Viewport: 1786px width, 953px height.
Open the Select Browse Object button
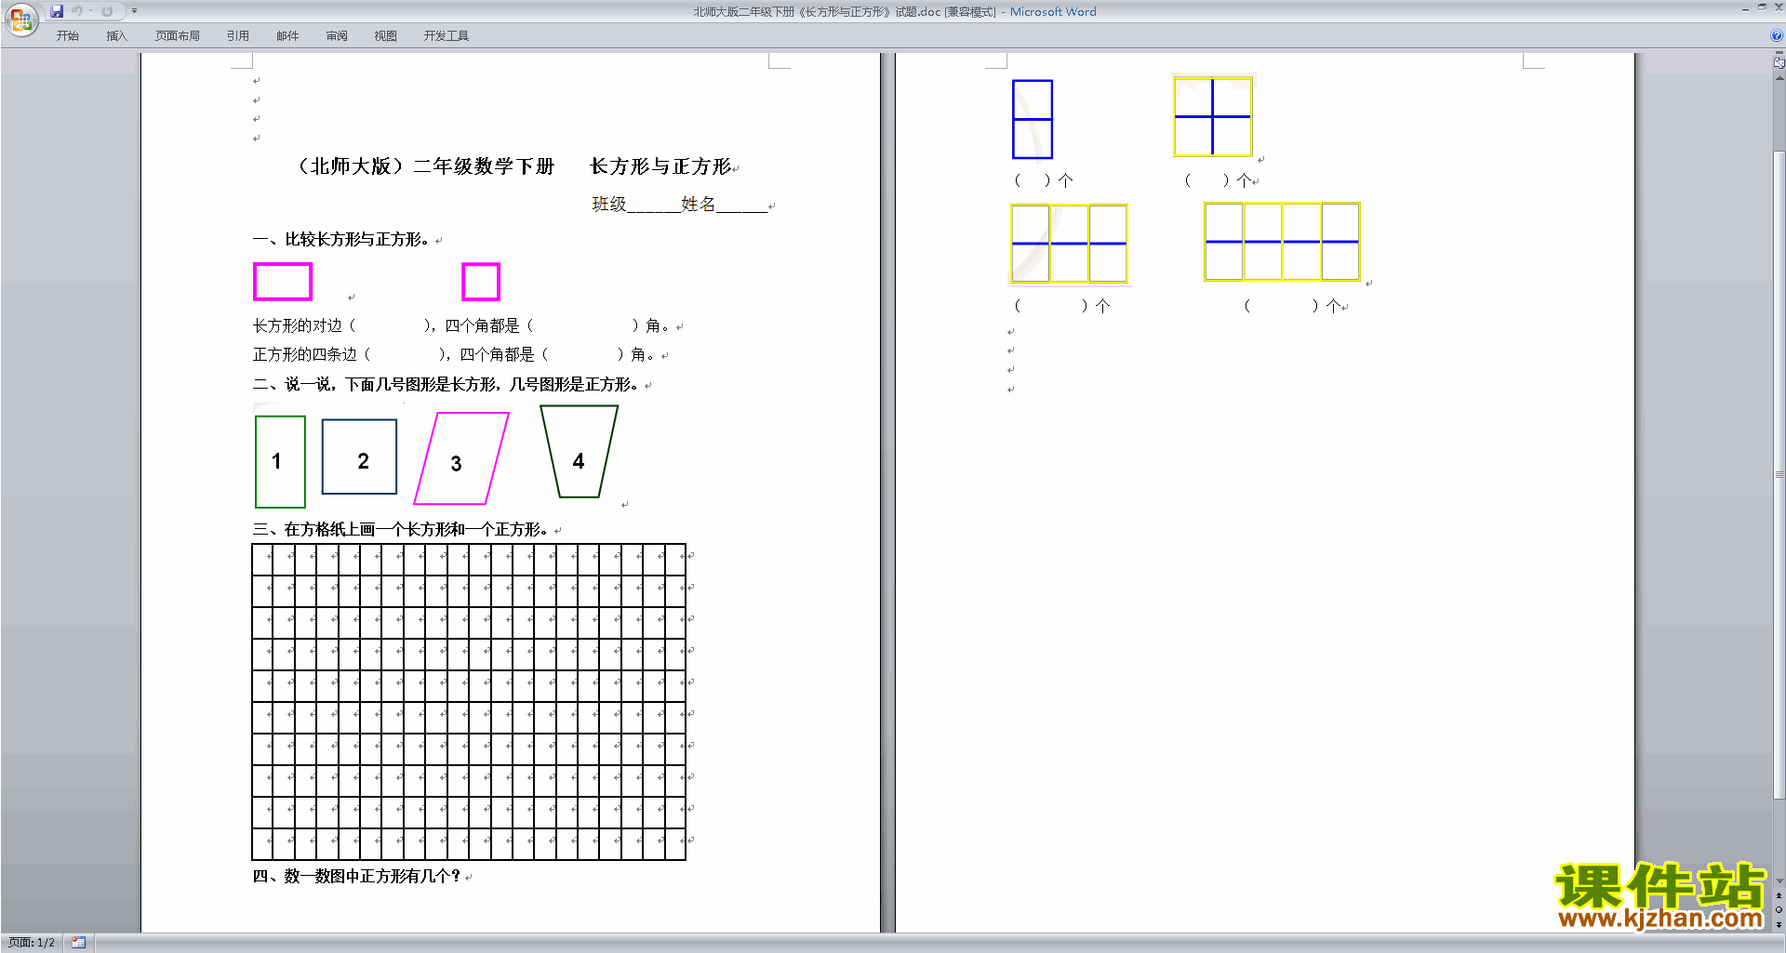coord(1779,909)
